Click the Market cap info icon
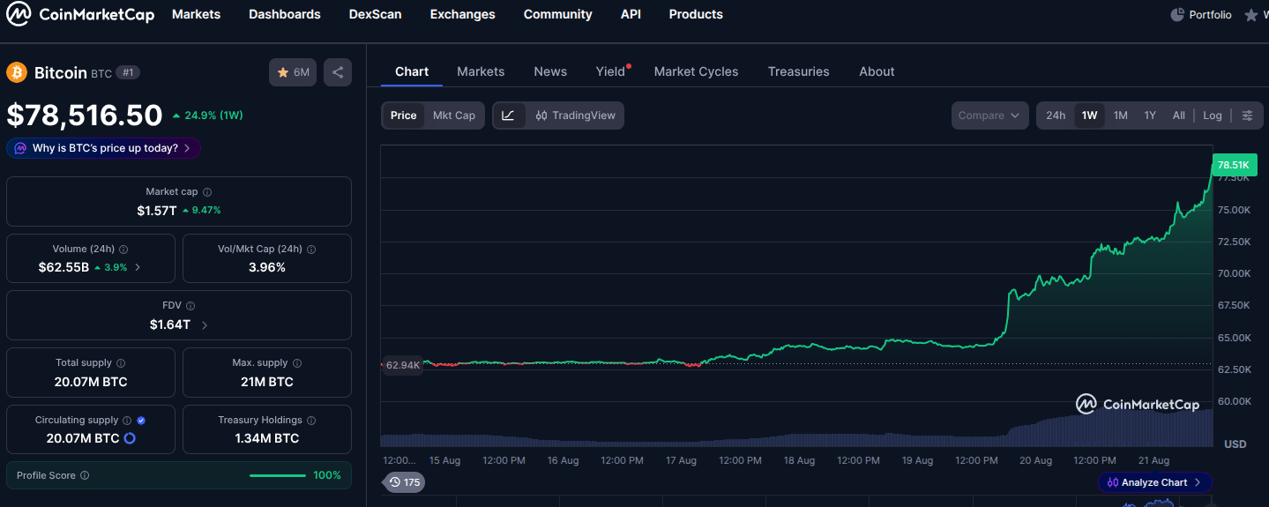 (207, 192)
